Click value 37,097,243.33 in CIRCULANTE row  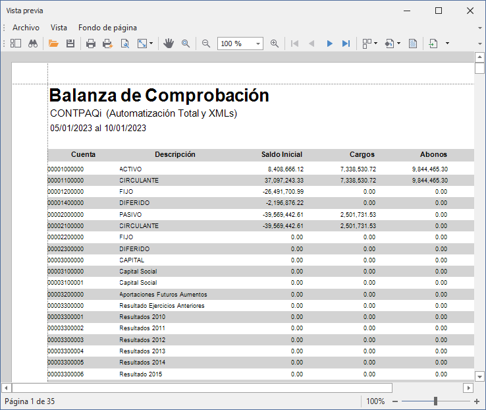click(x=284, y=181)
